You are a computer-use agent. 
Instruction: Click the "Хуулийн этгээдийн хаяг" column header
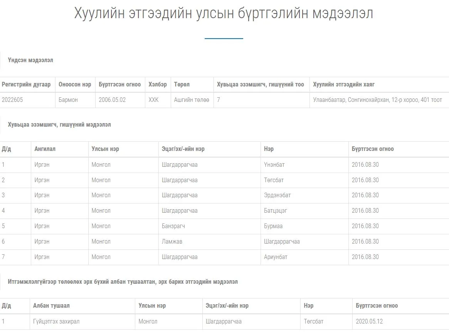(x=344, y=85)
